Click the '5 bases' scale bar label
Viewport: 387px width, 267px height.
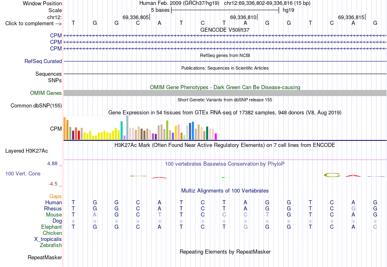click(160, 10)
